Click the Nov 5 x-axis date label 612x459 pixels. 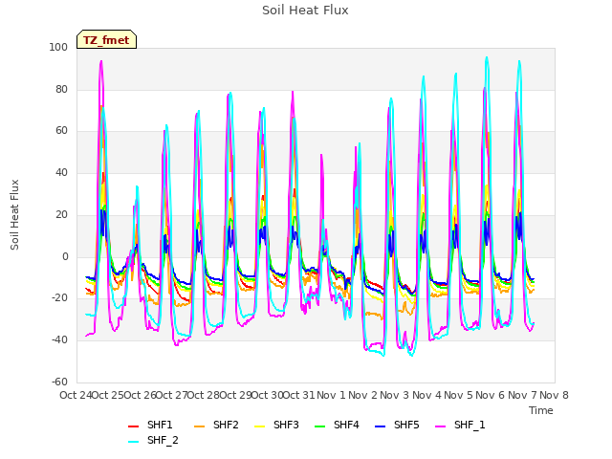[x=459, y=395]
